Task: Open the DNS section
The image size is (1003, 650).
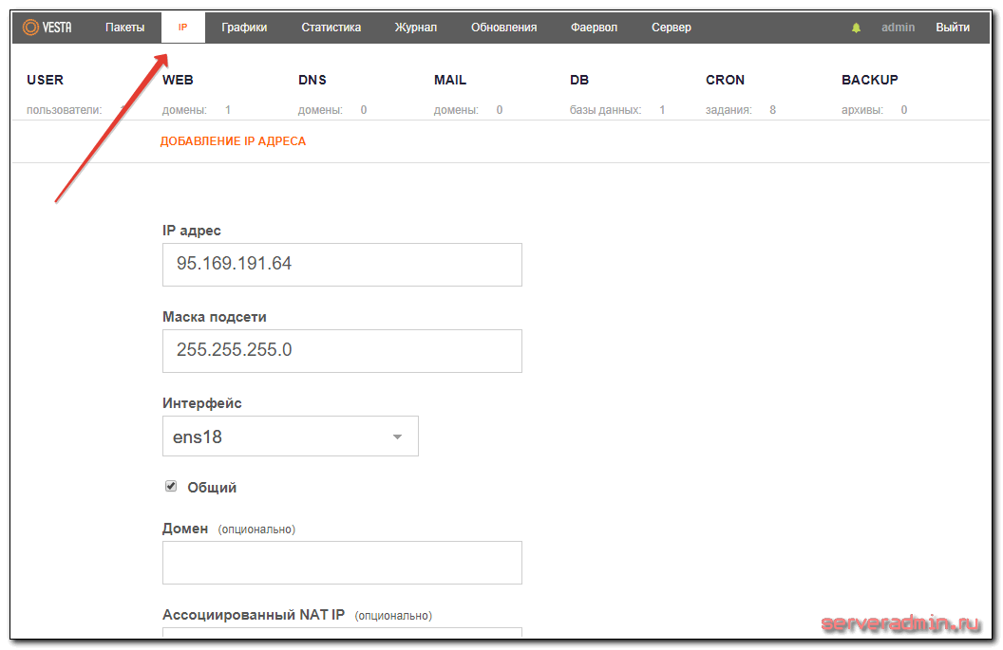Action: [312, 80]
